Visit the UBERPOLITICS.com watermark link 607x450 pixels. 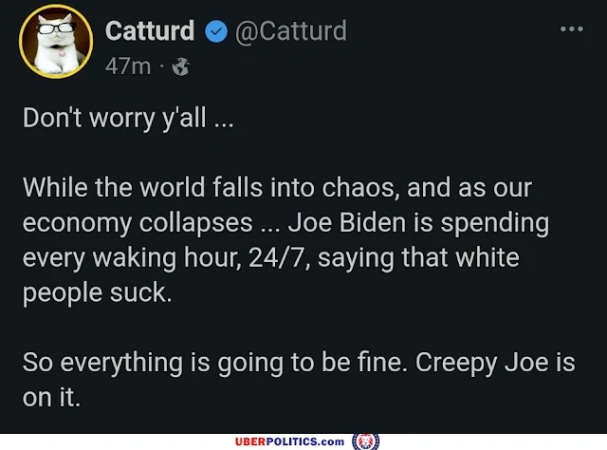click(289, 441)
